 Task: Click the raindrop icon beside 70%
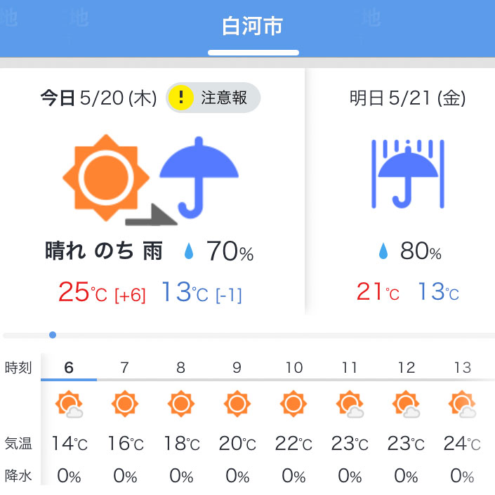pos(189,251)
